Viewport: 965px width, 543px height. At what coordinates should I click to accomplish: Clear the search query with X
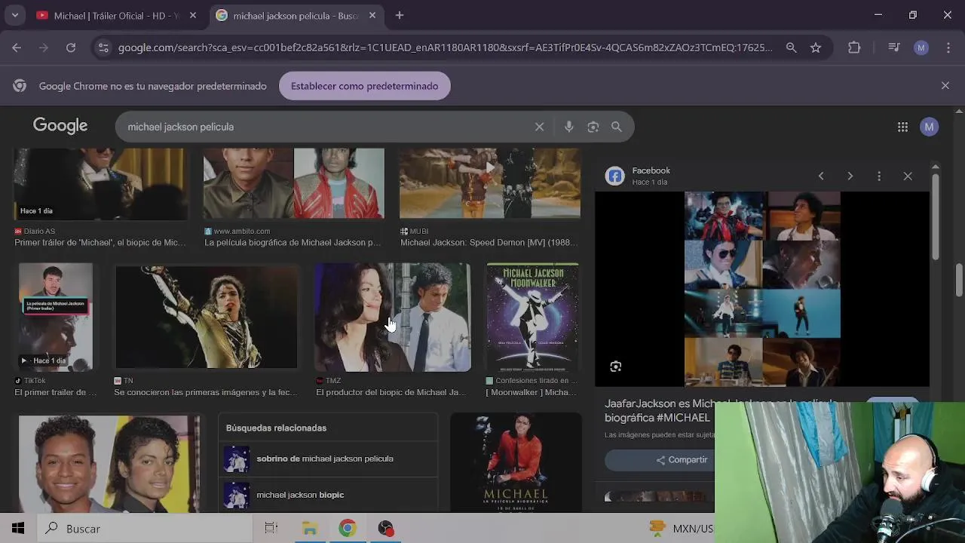pos(539,127)
